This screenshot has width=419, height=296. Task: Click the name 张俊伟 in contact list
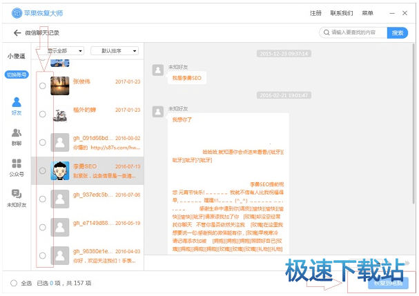(x=81, y=81)
